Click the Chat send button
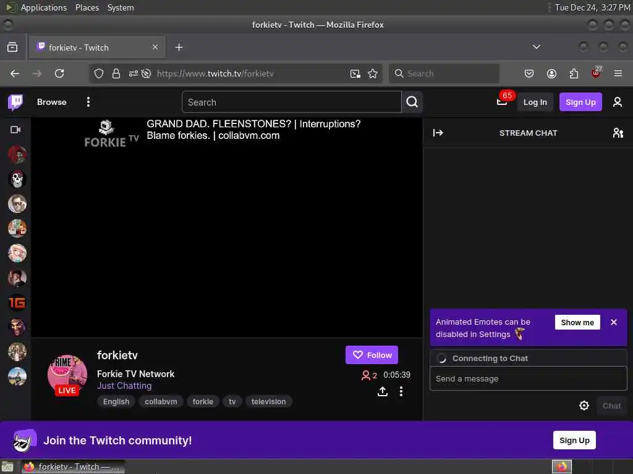 [611, 405]
